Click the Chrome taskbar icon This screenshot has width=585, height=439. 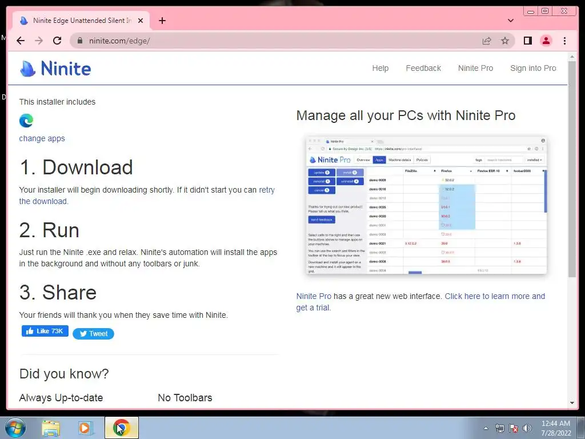coord(121,428)
